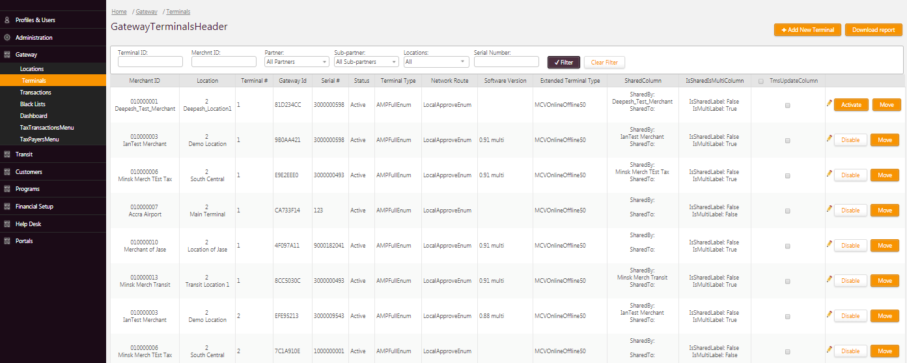Click edit pencil for Accra Airport row
Viewport: 907px width, 363px height.
(x=829, y=209)
